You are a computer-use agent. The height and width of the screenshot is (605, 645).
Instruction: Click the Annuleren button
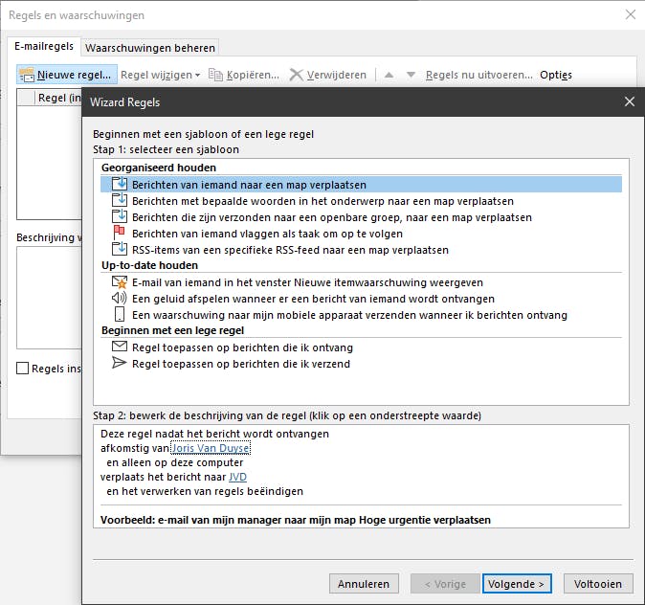tap(364, 584)
